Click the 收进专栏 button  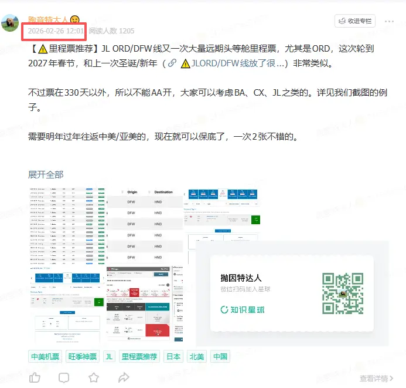[x=354, y=21]
